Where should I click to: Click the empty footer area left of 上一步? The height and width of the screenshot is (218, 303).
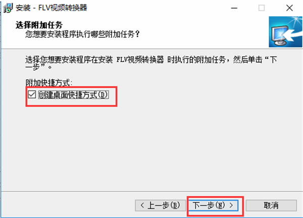[68, 205]
